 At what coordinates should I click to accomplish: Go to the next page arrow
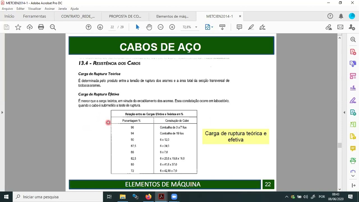coord(100,27)
